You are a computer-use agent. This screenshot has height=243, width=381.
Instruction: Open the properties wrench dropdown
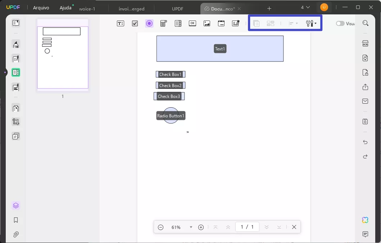[x=310, y=23]
